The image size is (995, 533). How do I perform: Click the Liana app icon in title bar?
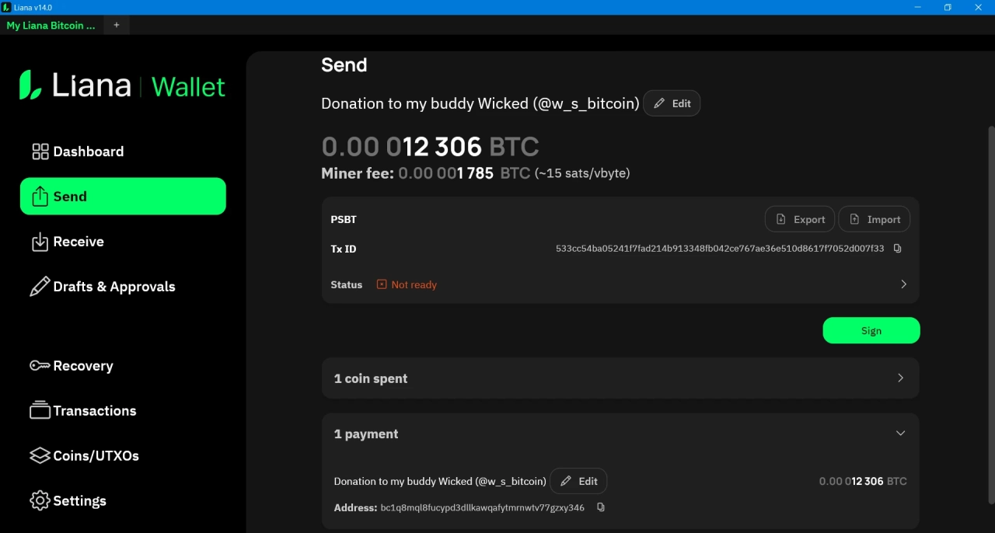[x=6, y=7]
